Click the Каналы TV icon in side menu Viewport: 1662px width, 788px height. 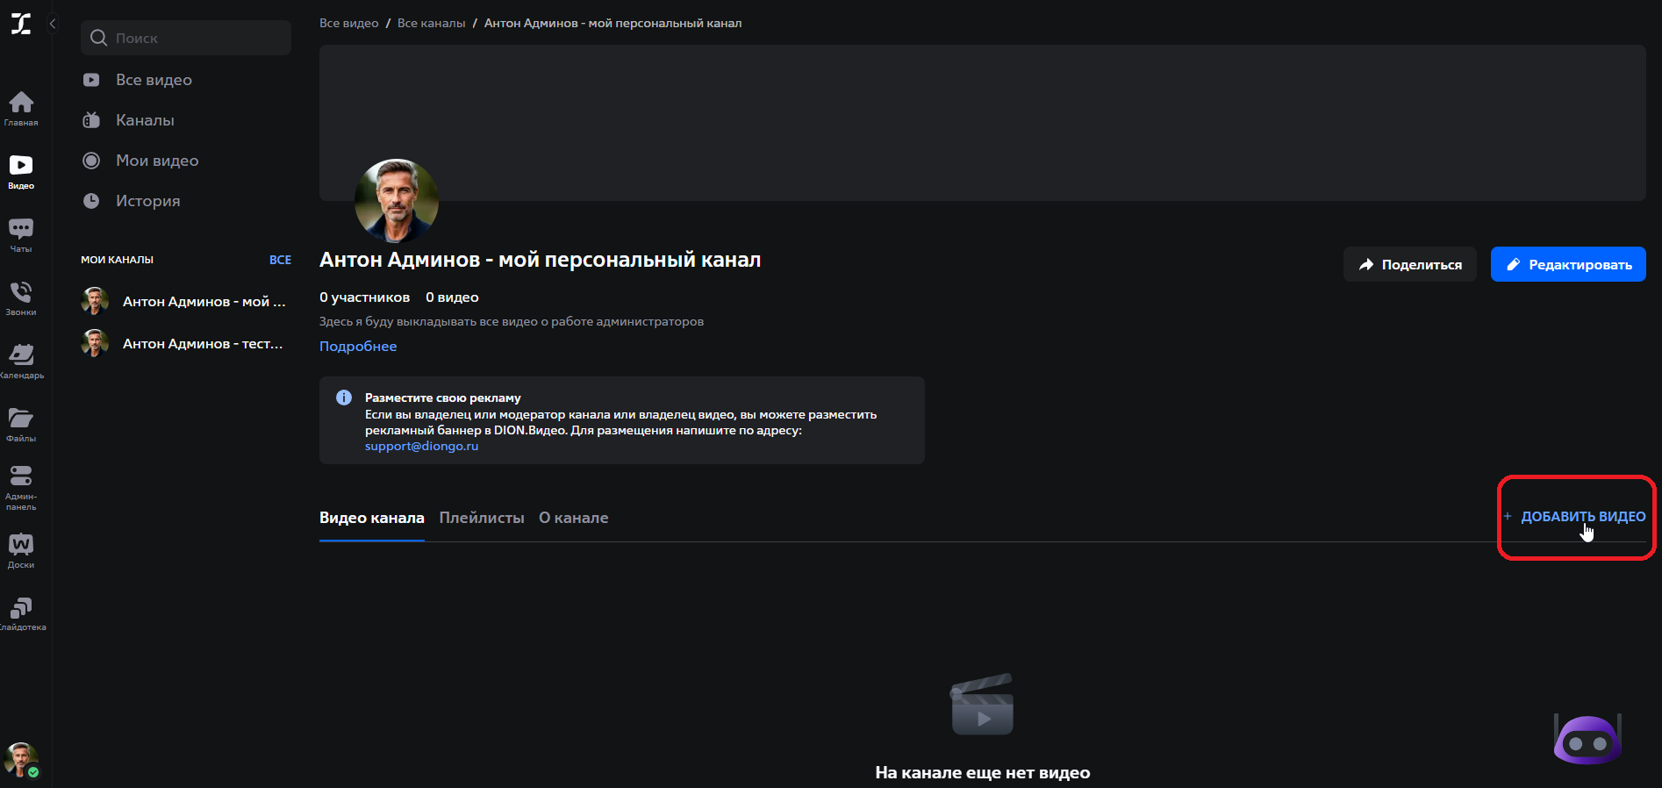pyautogui.click(x=91, y=120)
